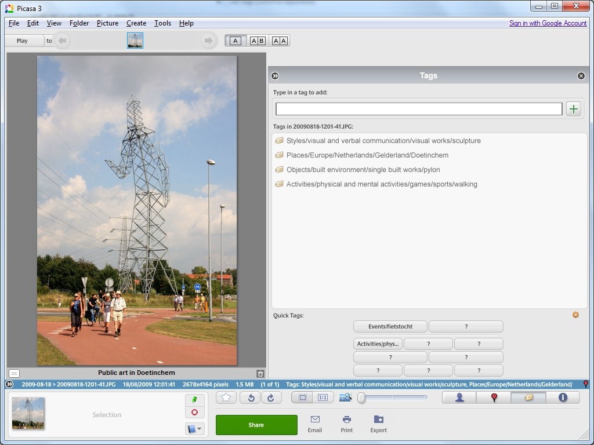Enable side-by-side A B comparison view
594x445 pixels.
[258, 41]
